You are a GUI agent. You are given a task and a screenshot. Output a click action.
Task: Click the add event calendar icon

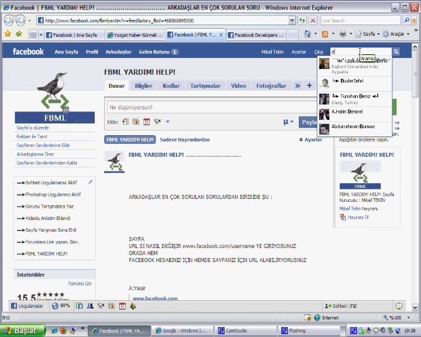[x=146, y=122]
